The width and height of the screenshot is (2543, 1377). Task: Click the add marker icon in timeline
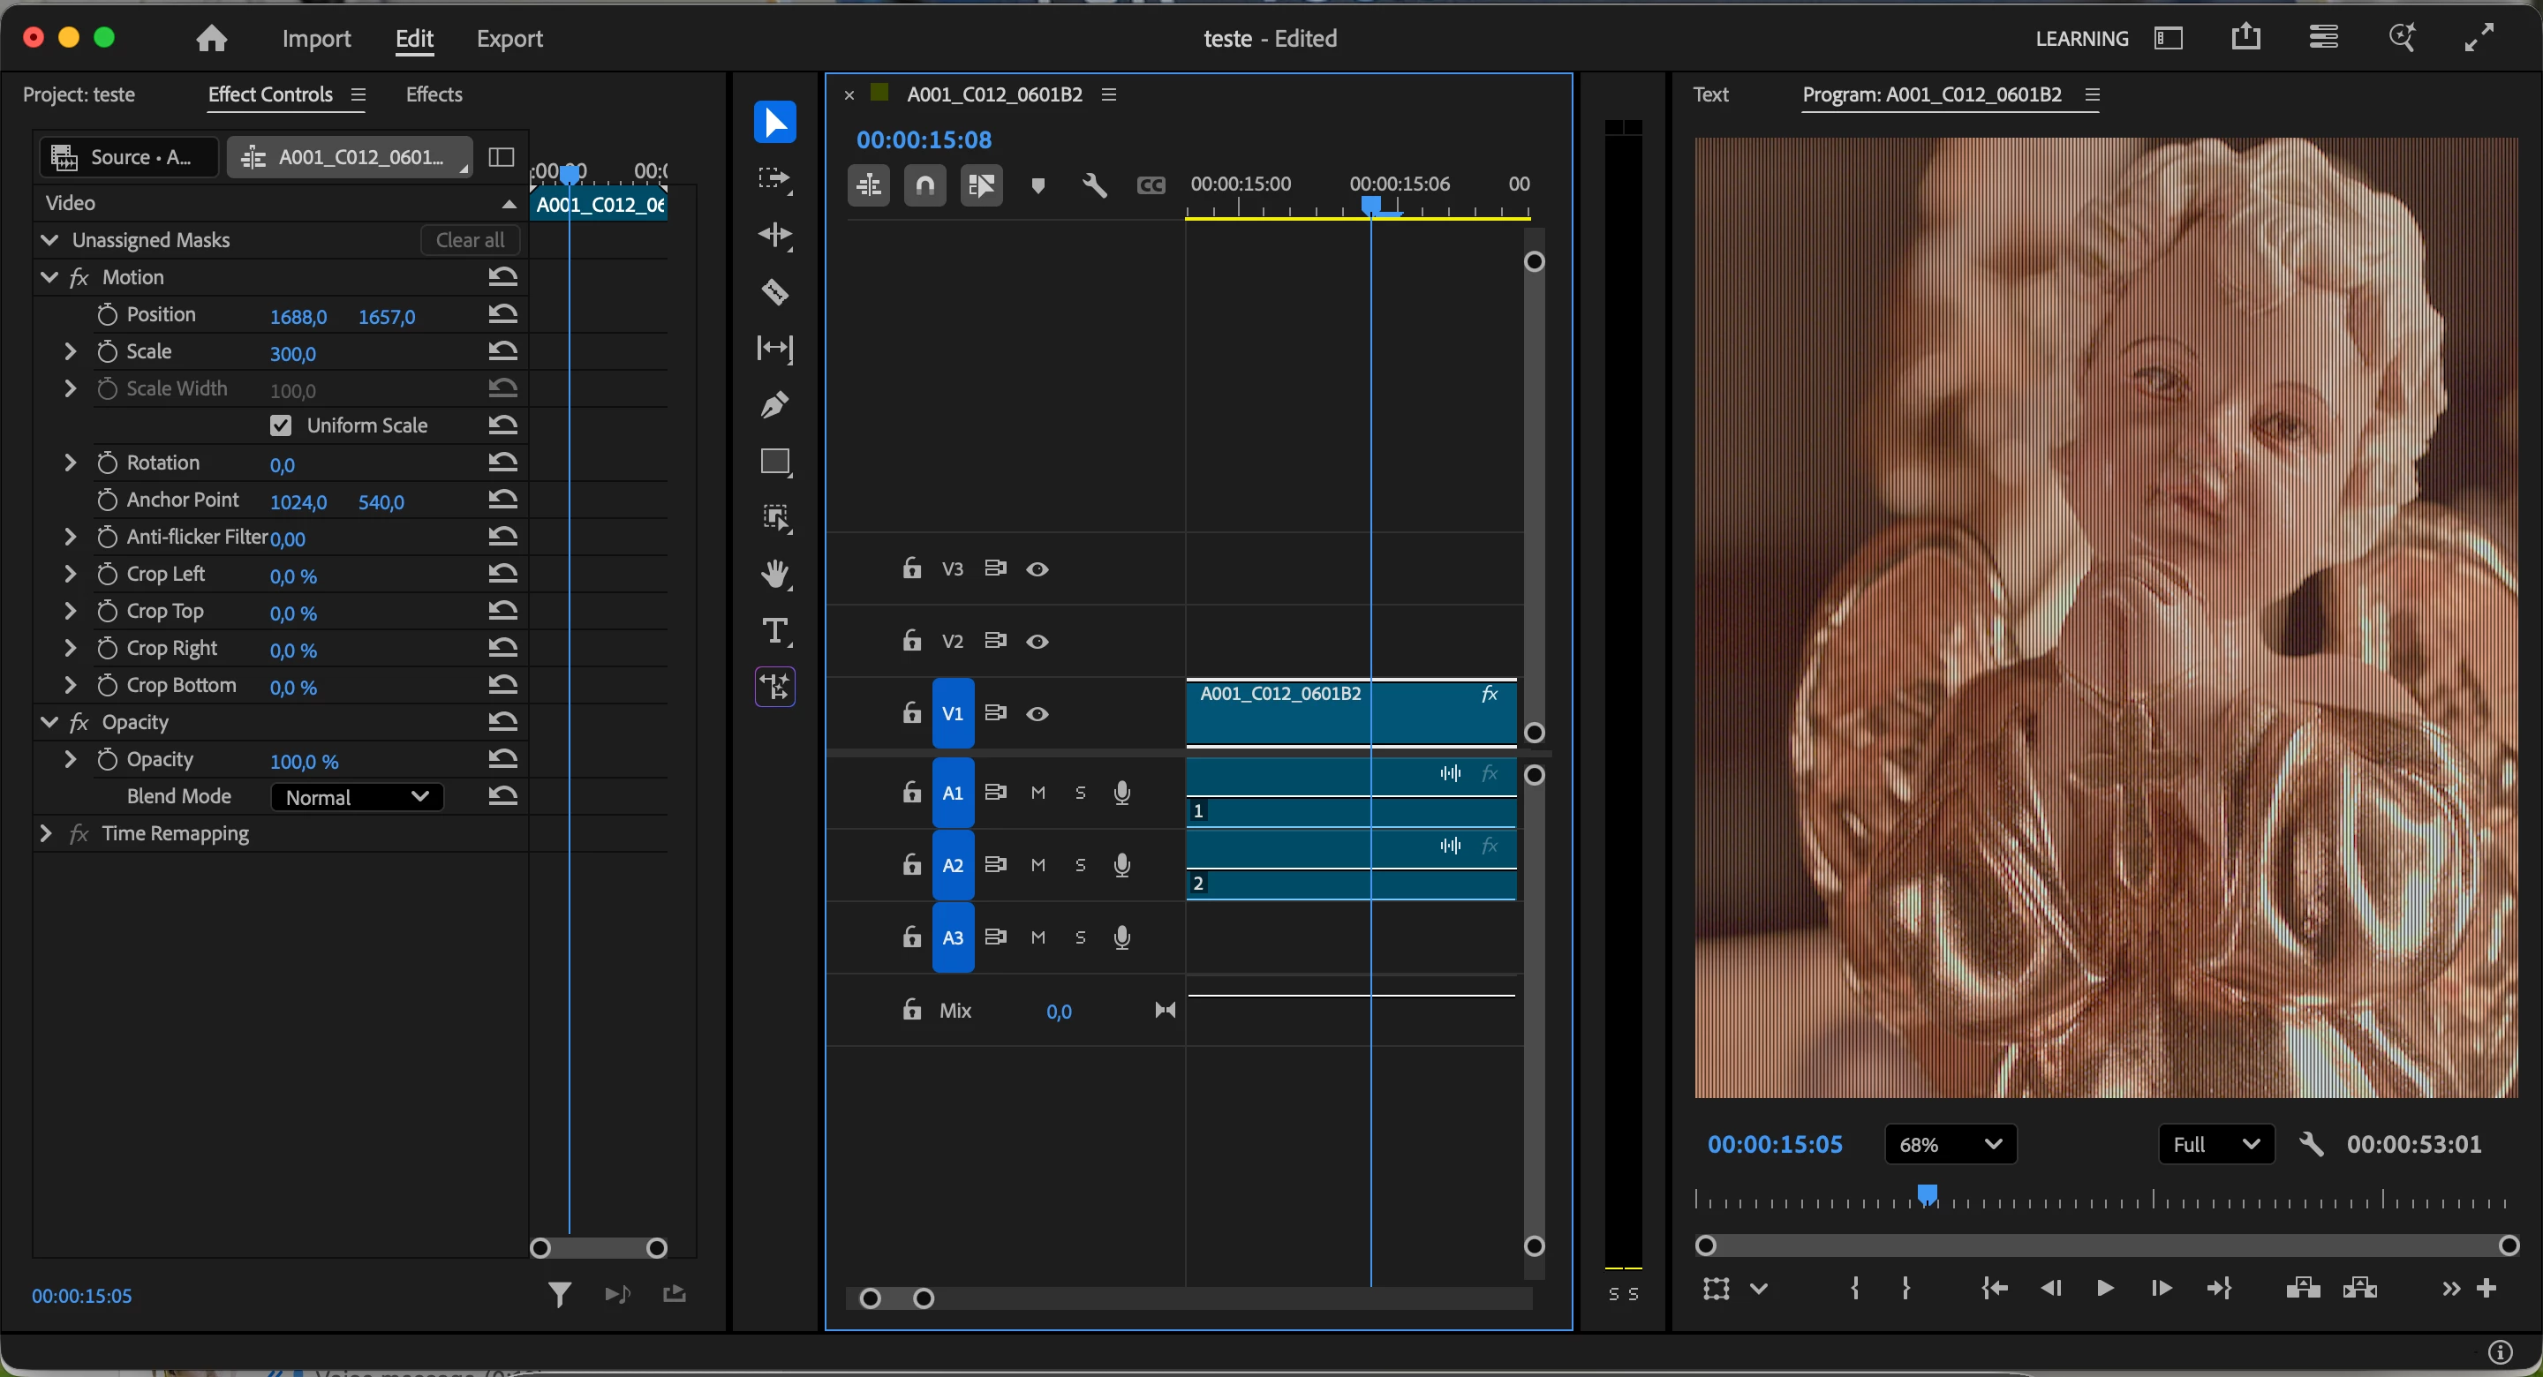click(x=1038, y=185)
